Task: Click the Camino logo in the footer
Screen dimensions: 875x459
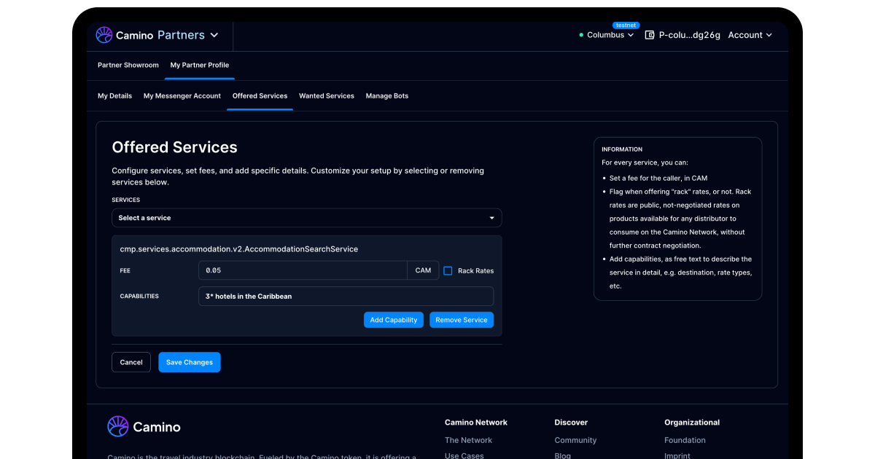Action: (x=144, y=426)
